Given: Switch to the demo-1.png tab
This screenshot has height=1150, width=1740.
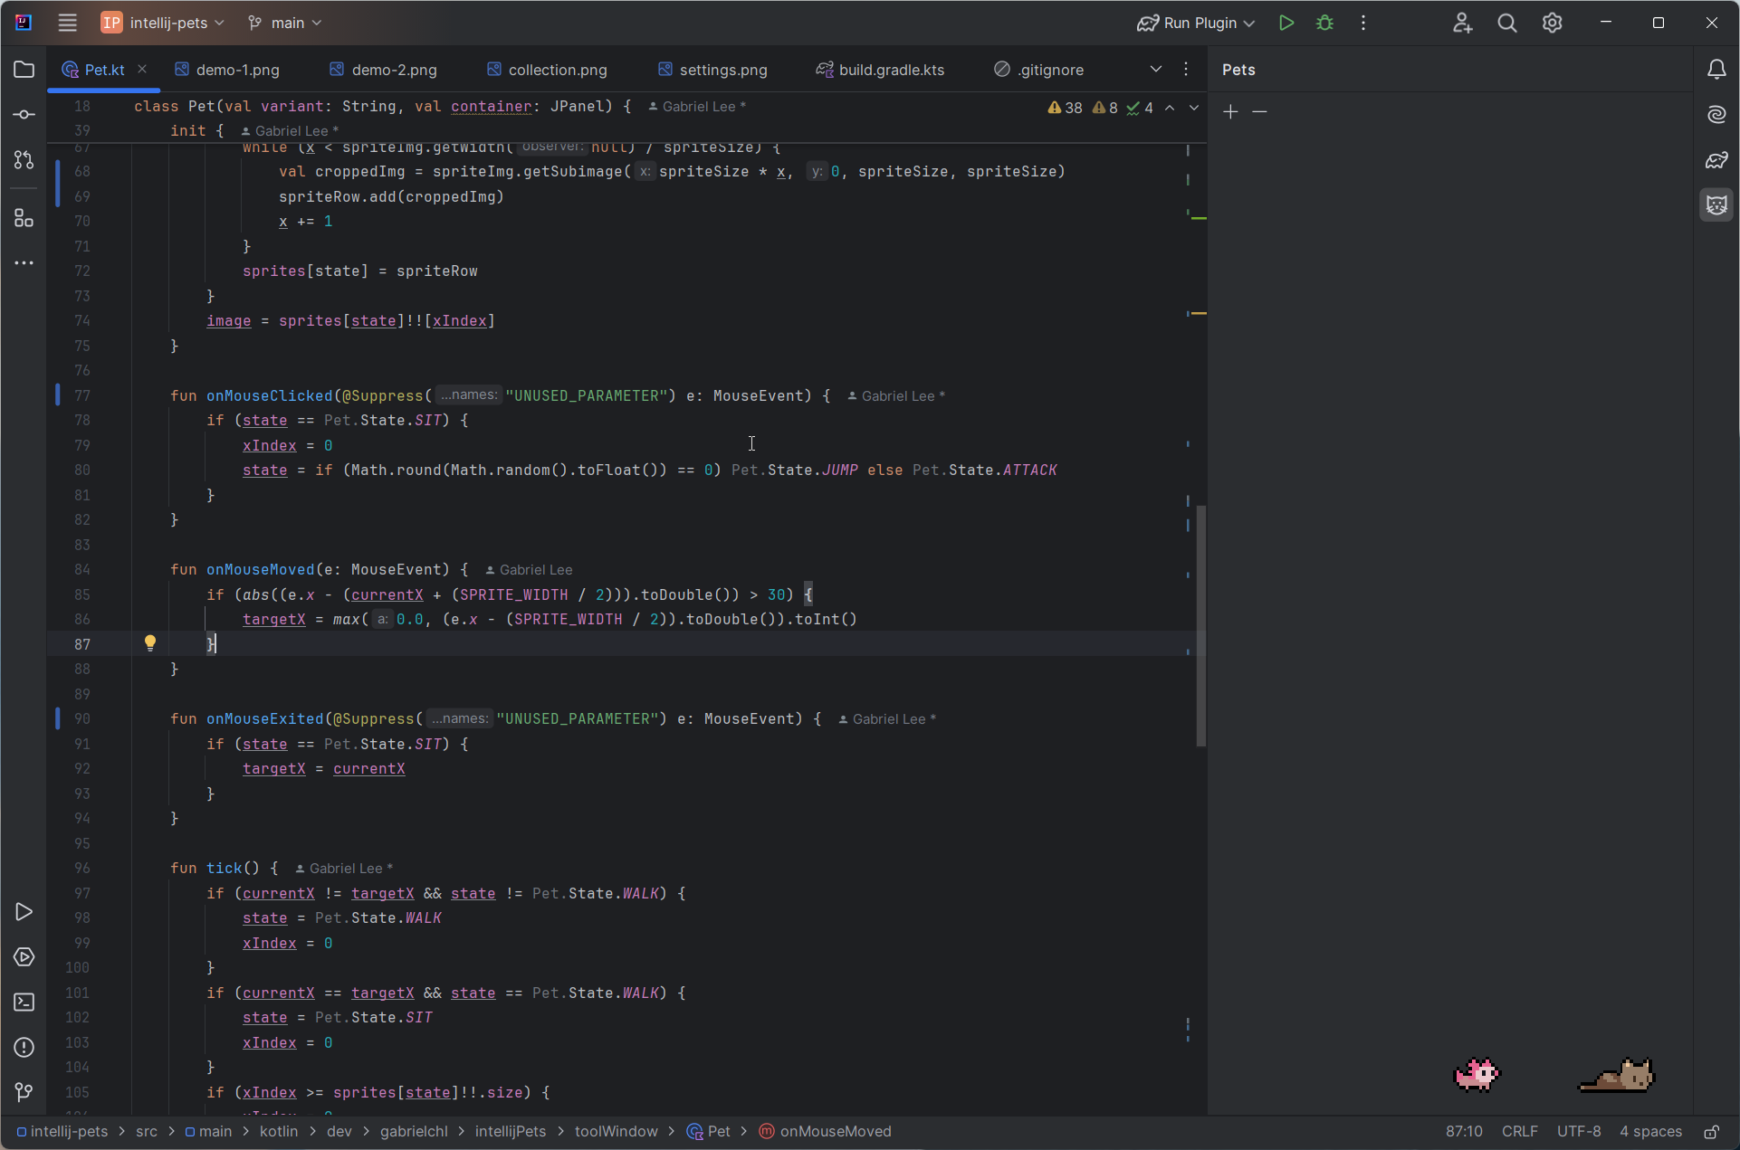Looking at the screenshot, I should pyautogui.click(x=228, y=70).
